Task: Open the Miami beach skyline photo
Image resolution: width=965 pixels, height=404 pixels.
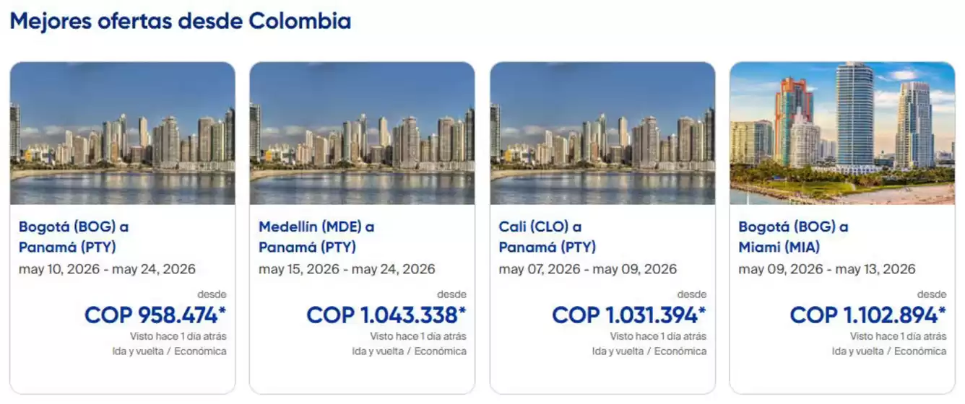Action: (x=841, y=133)
